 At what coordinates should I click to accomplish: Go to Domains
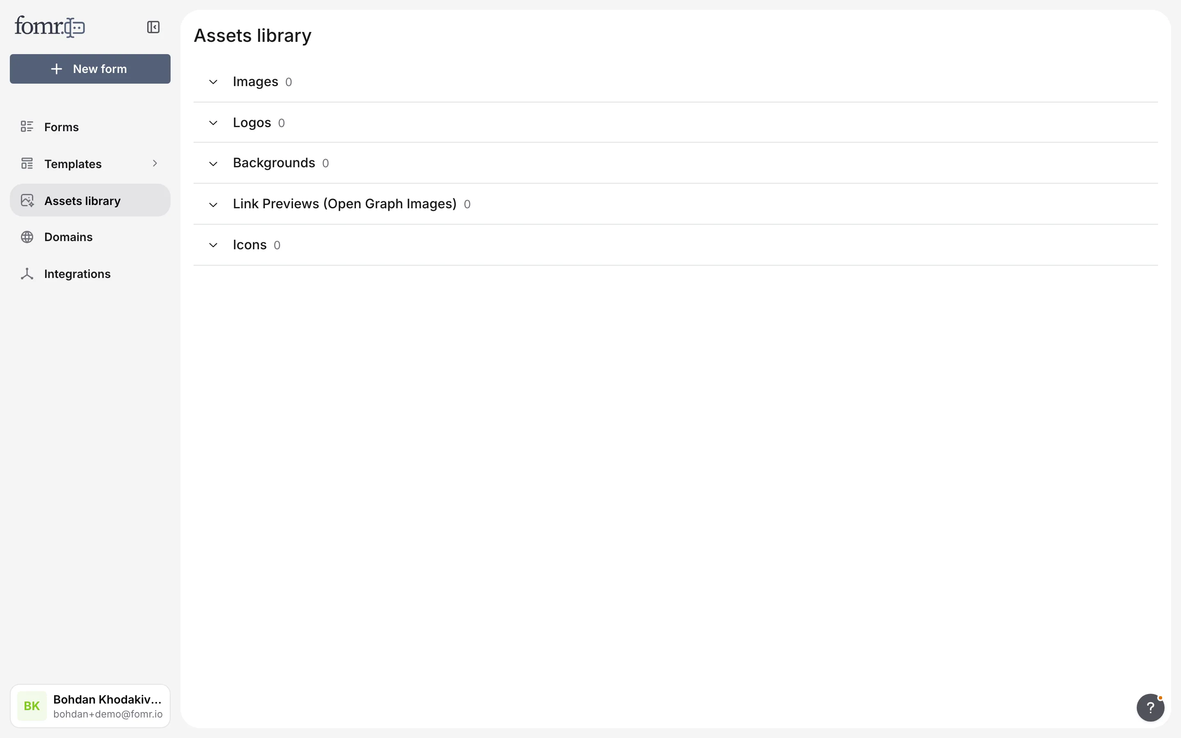(90, 237)
